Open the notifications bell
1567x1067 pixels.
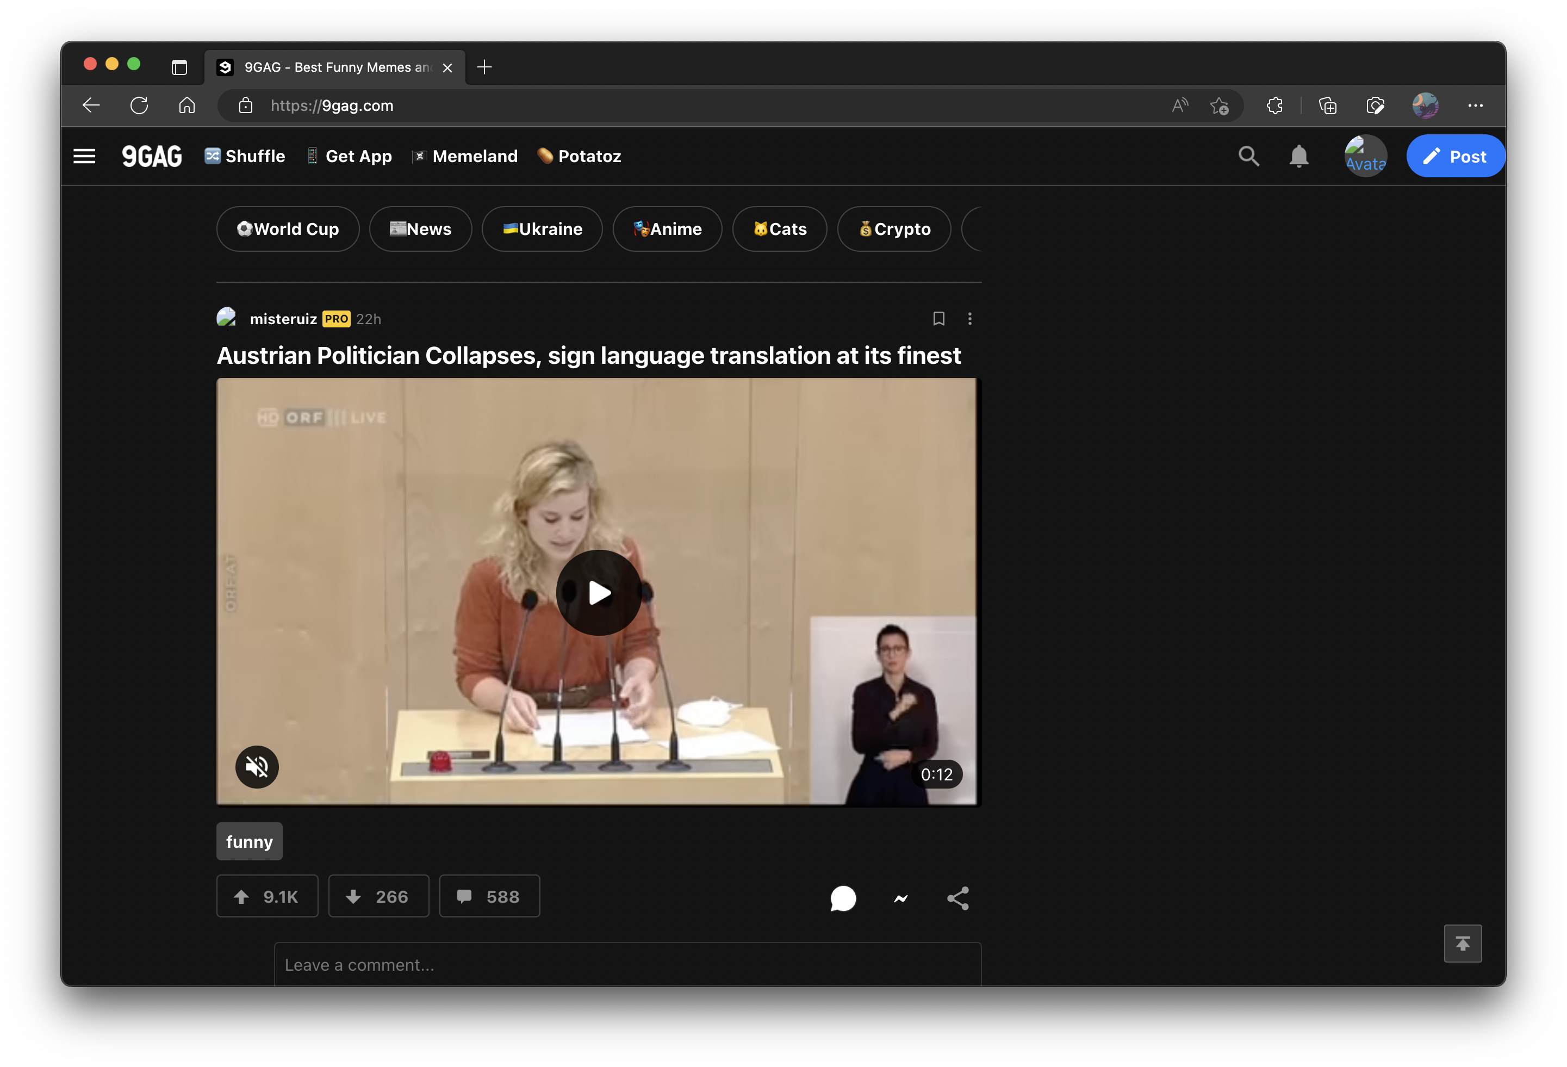coord(1298,157)
